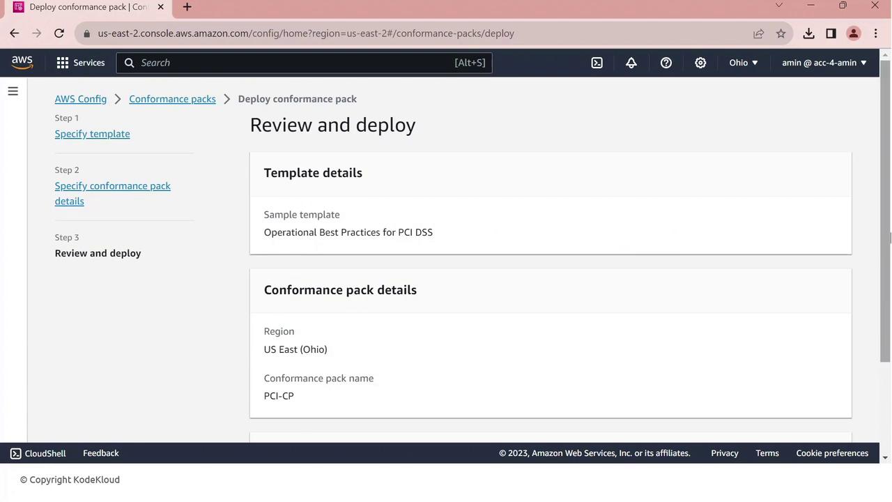Open the AWS CloudShell icon in top bar
Image resolution: width=892 pixels, height=502 pixels.
point(597,63)
